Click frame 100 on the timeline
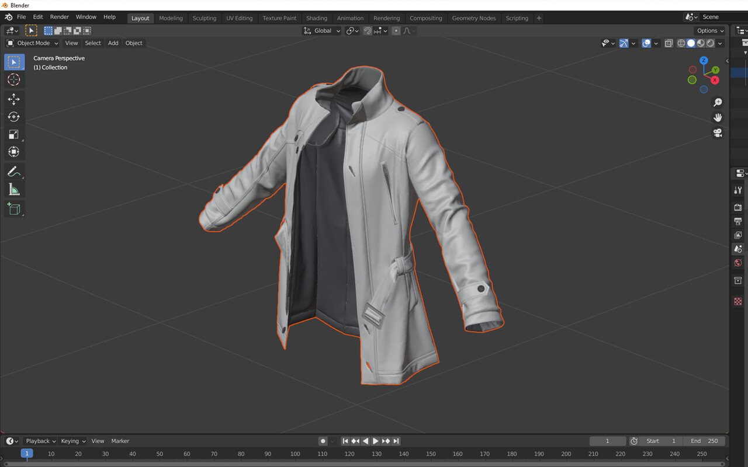 click(x=295, y=454)
